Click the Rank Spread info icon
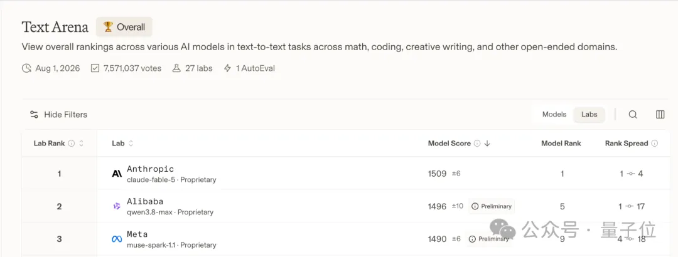Viewport: 678px width, 257px height. (x=655, y=144)
